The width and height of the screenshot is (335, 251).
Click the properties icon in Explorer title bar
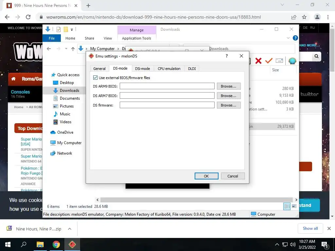[58, 29]
